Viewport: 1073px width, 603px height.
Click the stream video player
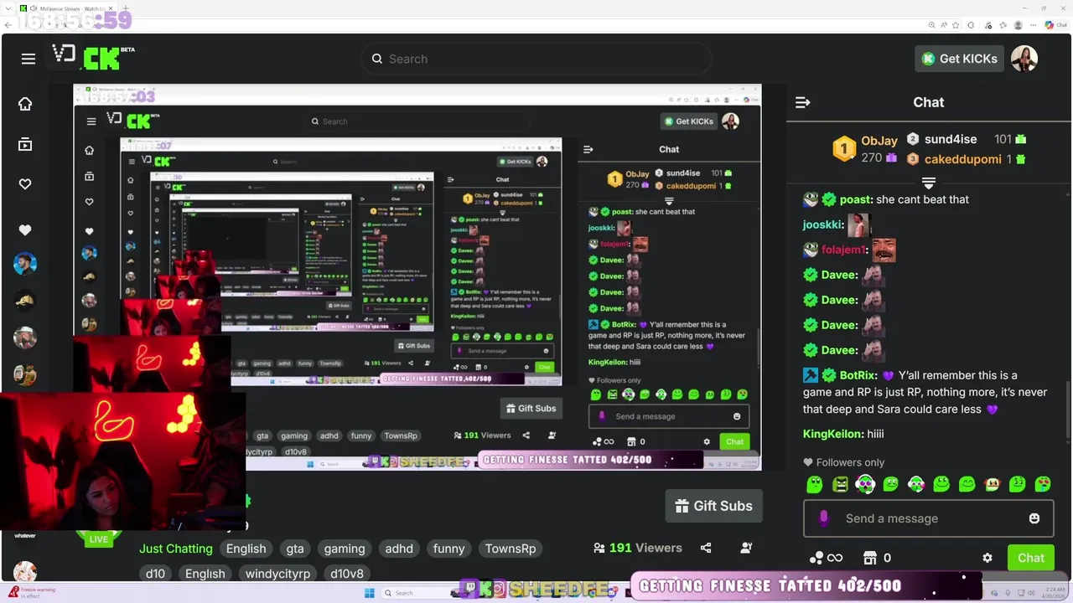(x=417, y=277)
